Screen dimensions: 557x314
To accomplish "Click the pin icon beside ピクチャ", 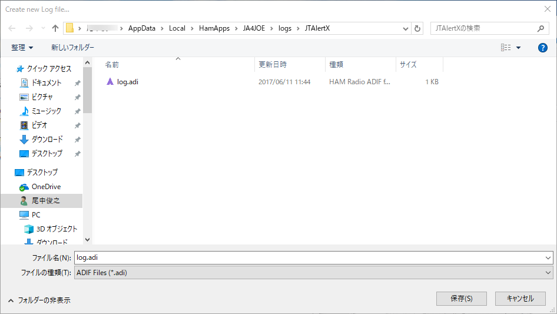I will pyautogui.click(x=77, y=97).
